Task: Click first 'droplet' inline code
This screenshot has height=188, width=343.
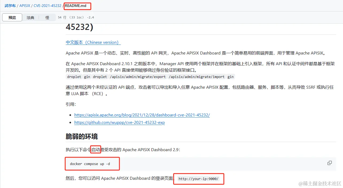Action: click(x=74, y=77)
